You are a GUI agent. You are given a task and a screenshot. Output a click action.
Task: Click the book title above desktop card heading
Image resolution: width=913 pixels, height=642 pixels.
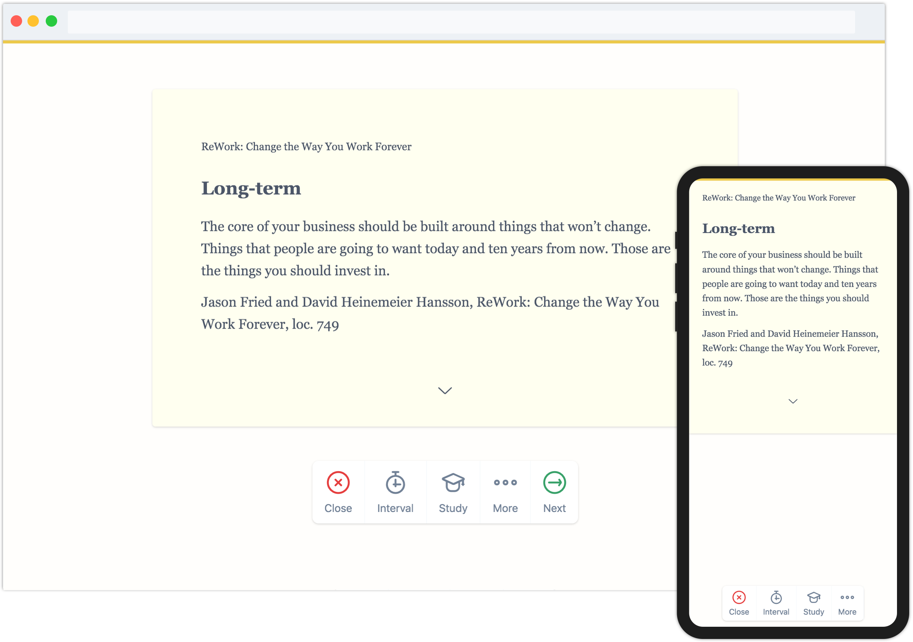306,146
